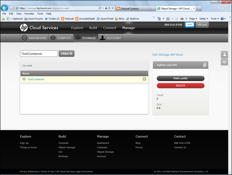
Task: Open the Connect top navigation item
Action: 109,28
